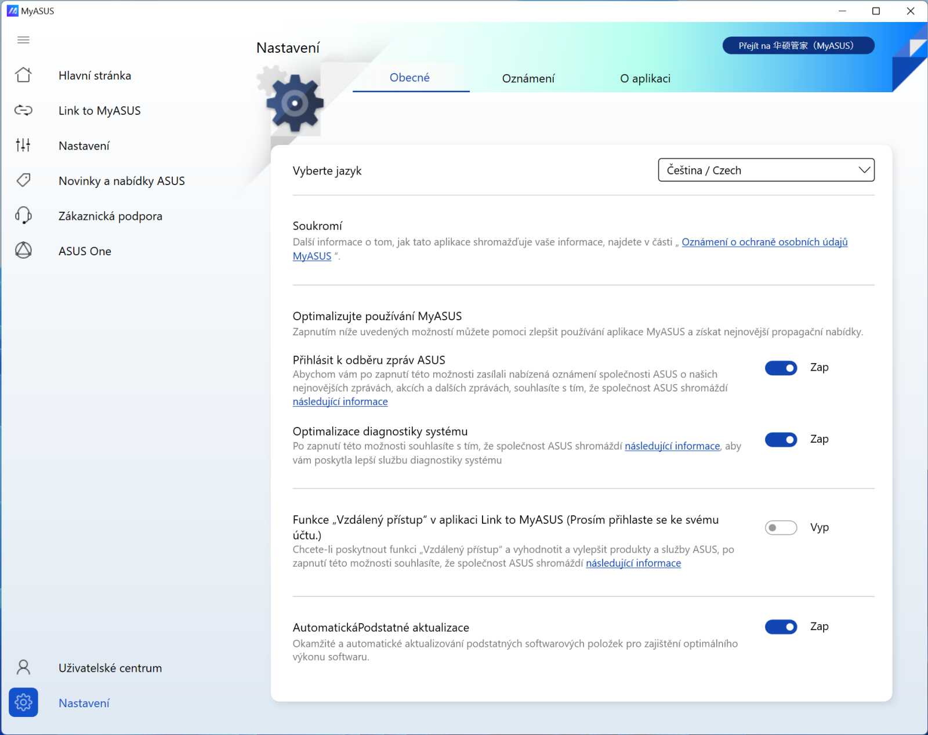928x735 pixels.
Task: Toggle Automatická Podstatné aktualizace switch
Action: point(781,627)
